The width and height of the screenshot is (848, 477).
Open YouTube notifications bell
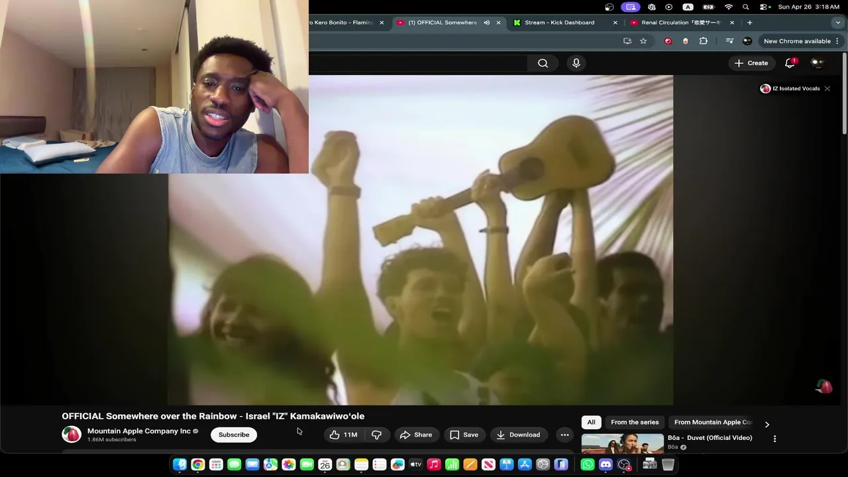(790, 63)
